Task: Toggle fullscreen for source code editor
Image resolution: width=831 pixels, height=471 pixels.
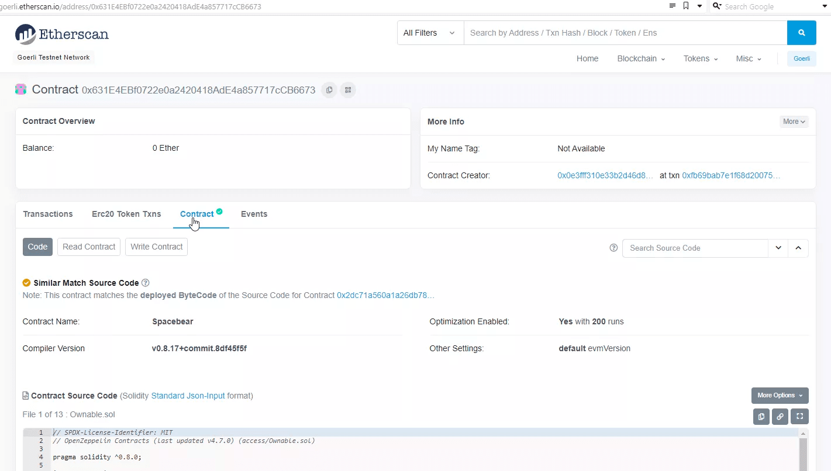Action: (799, 417)
